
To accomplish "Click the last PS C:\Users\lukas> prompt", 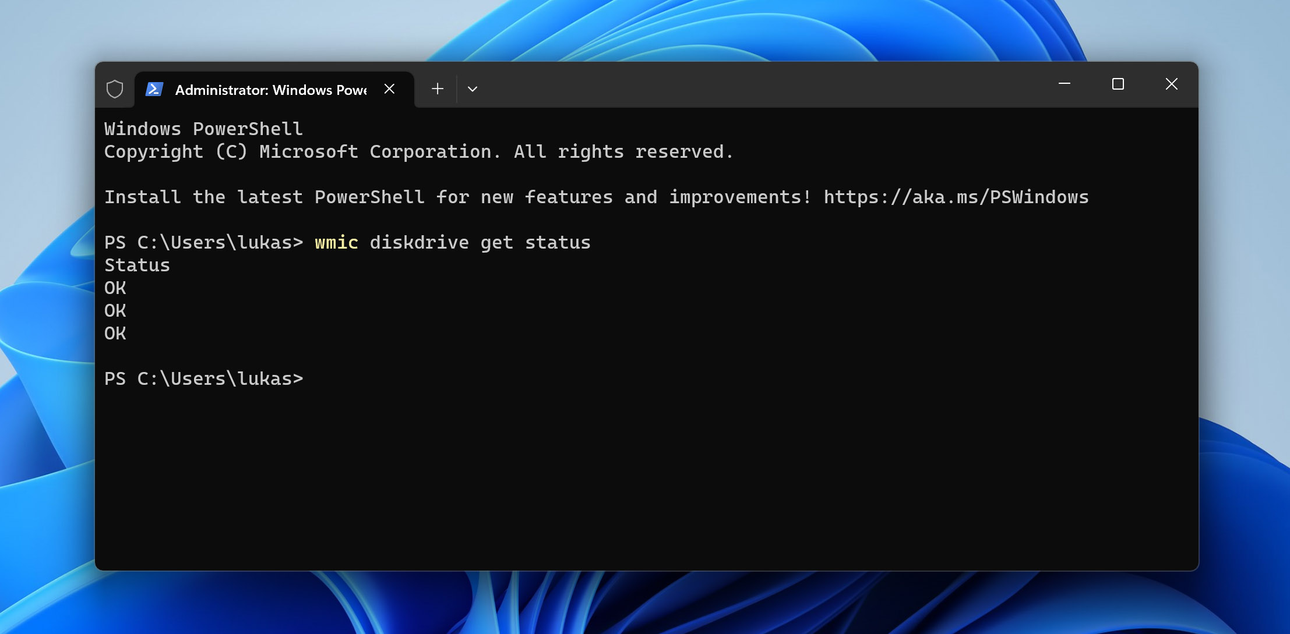I will tap(203, 379).
